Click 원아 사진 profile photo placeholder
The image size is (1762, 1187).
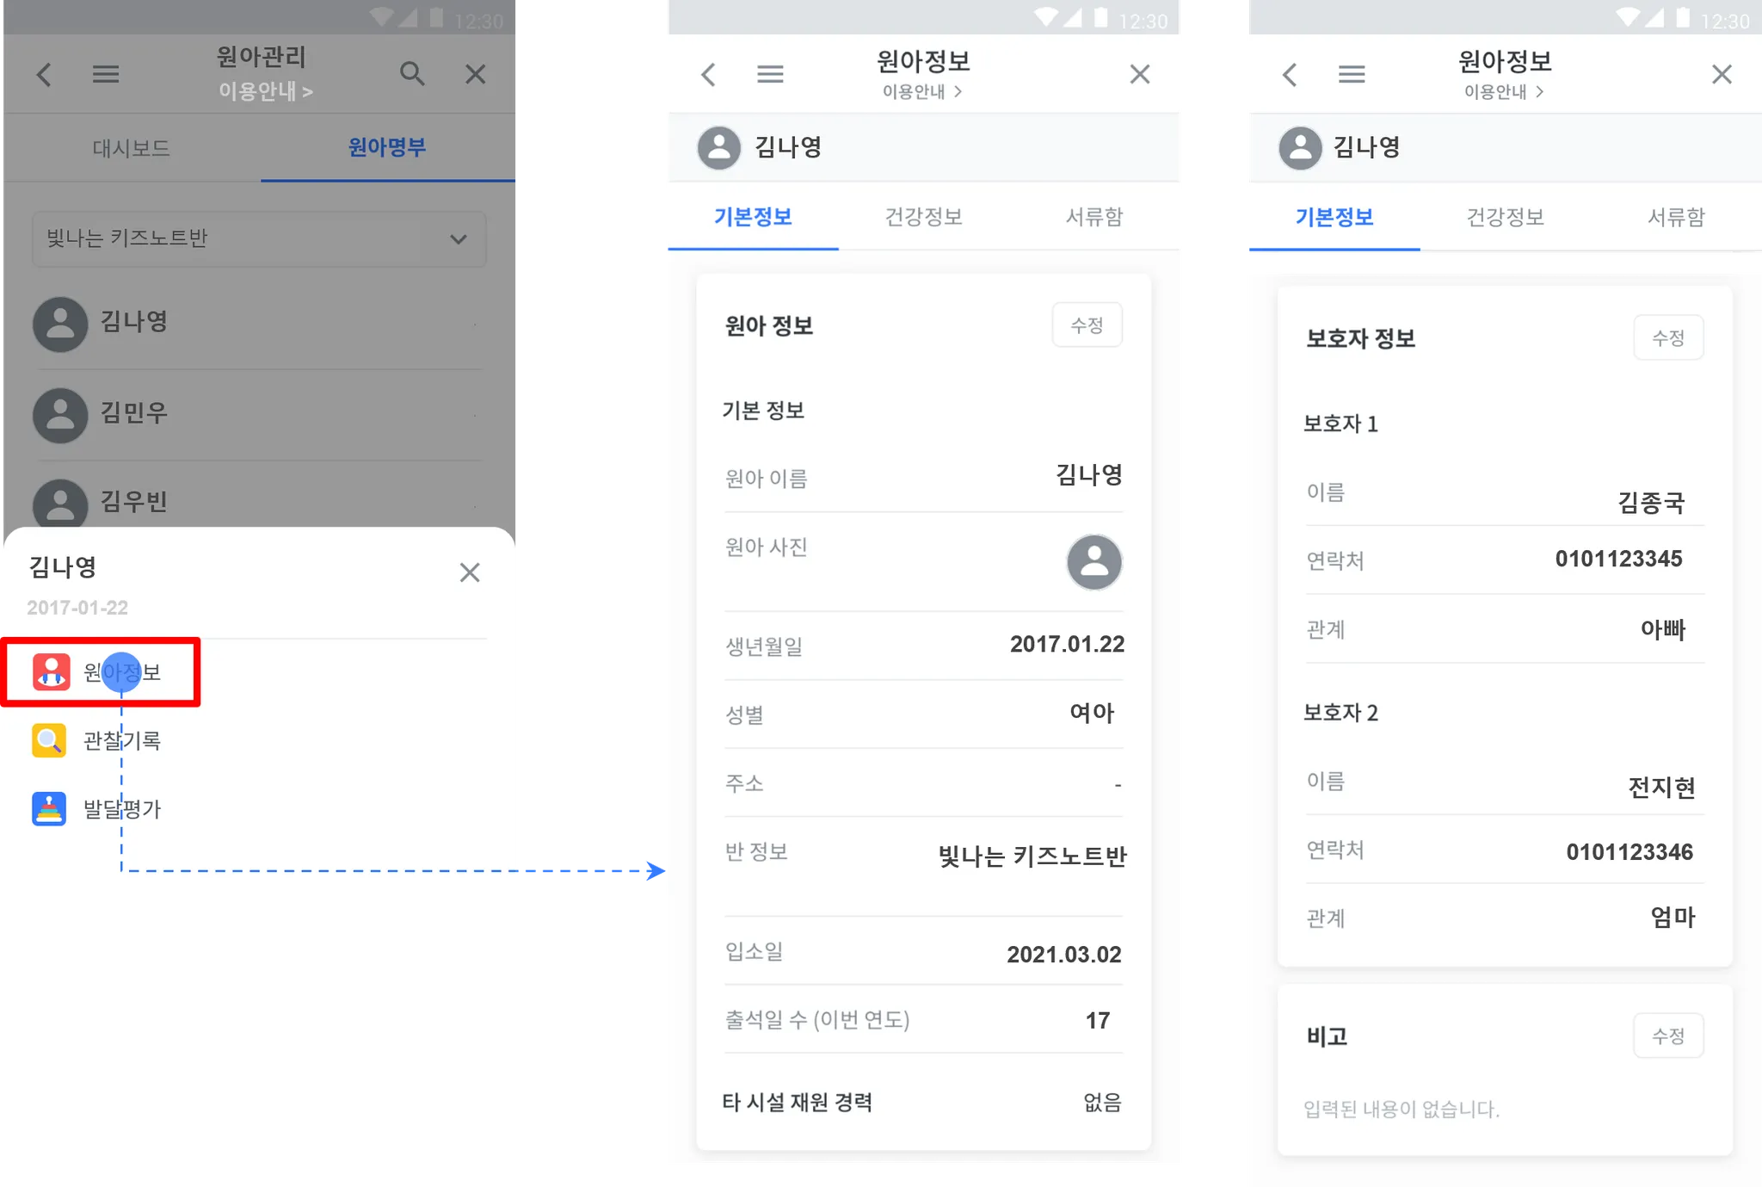pyautogui.click(x=1094, y=562)
